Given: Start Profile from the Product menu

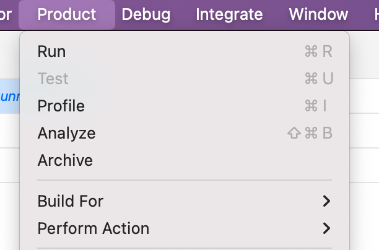Looking at the screenshot, I should click(x=185, y=106).
